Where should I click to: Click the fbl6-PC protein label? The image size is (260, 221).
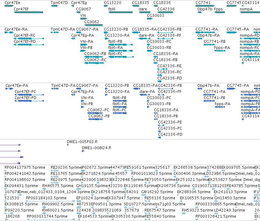point(119,110)
